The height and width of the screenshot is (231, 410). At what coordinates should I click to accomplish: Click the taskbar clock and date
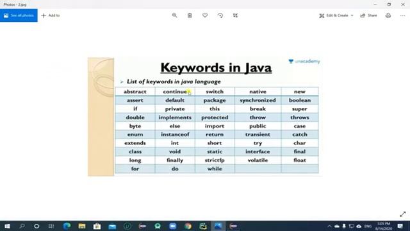tap(384, 226)
